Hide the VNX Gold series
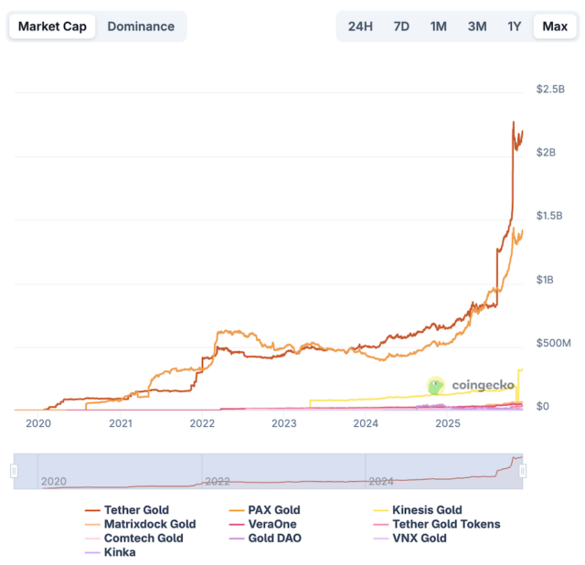The image size is (585, 565). [x=419, y=538]
